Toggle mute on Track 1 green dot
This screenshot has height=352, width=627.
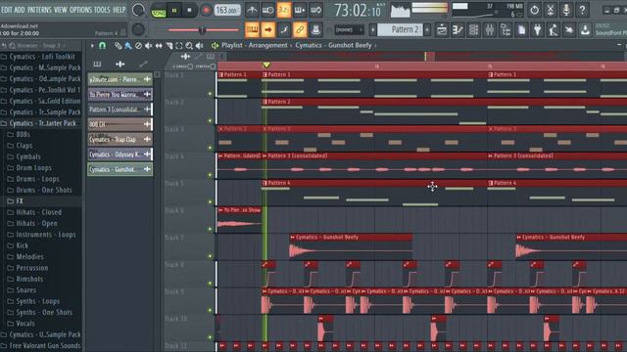click(x=210, y=94)
